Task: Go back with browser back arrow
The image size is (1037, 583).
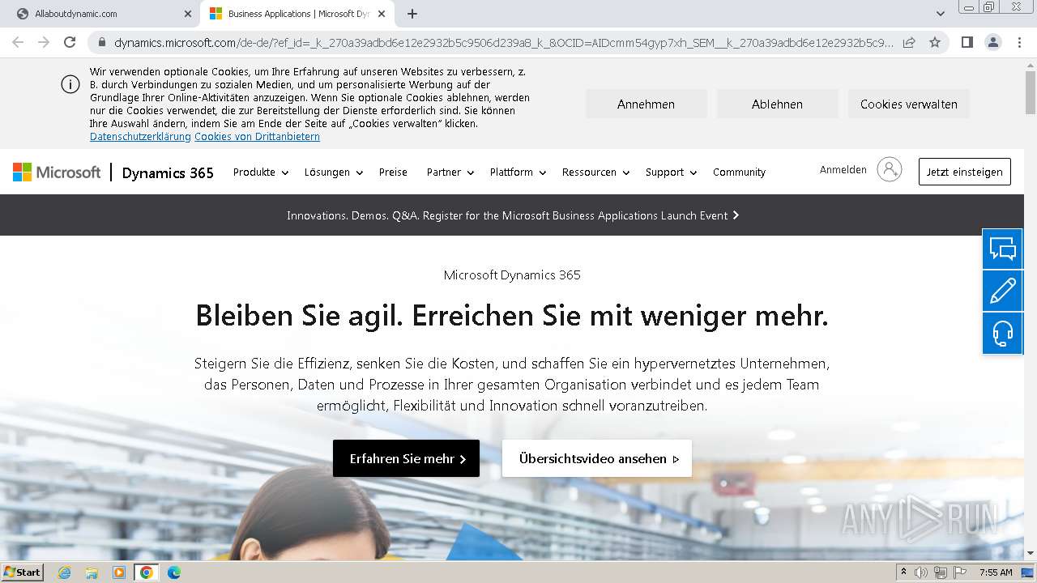Action: pyautogui.click(x=18, y=42)
